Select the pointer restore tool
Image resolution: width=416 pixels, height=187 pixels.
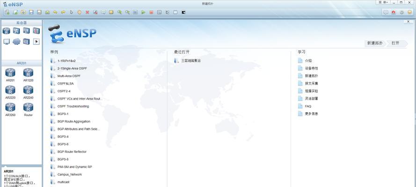(x=71, y=12)
